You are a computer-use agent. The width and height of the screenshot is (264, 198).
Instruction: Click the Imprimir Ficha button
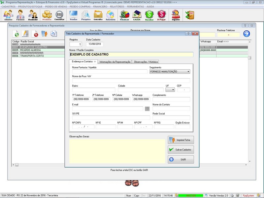coord(181,140)
